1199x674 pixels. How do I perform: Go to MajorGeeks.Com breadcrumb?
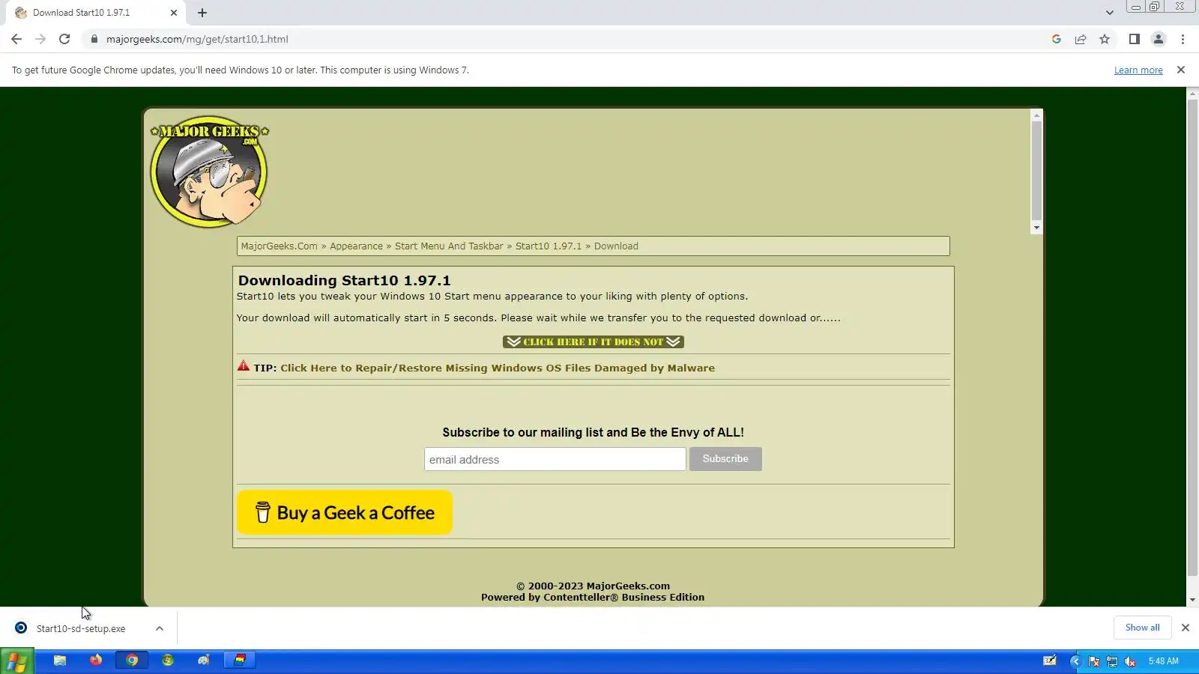coord(280,246)
